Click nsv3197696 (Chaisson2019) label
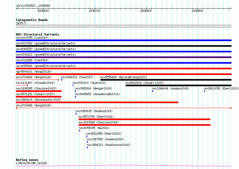 click(x=99, y=122)
